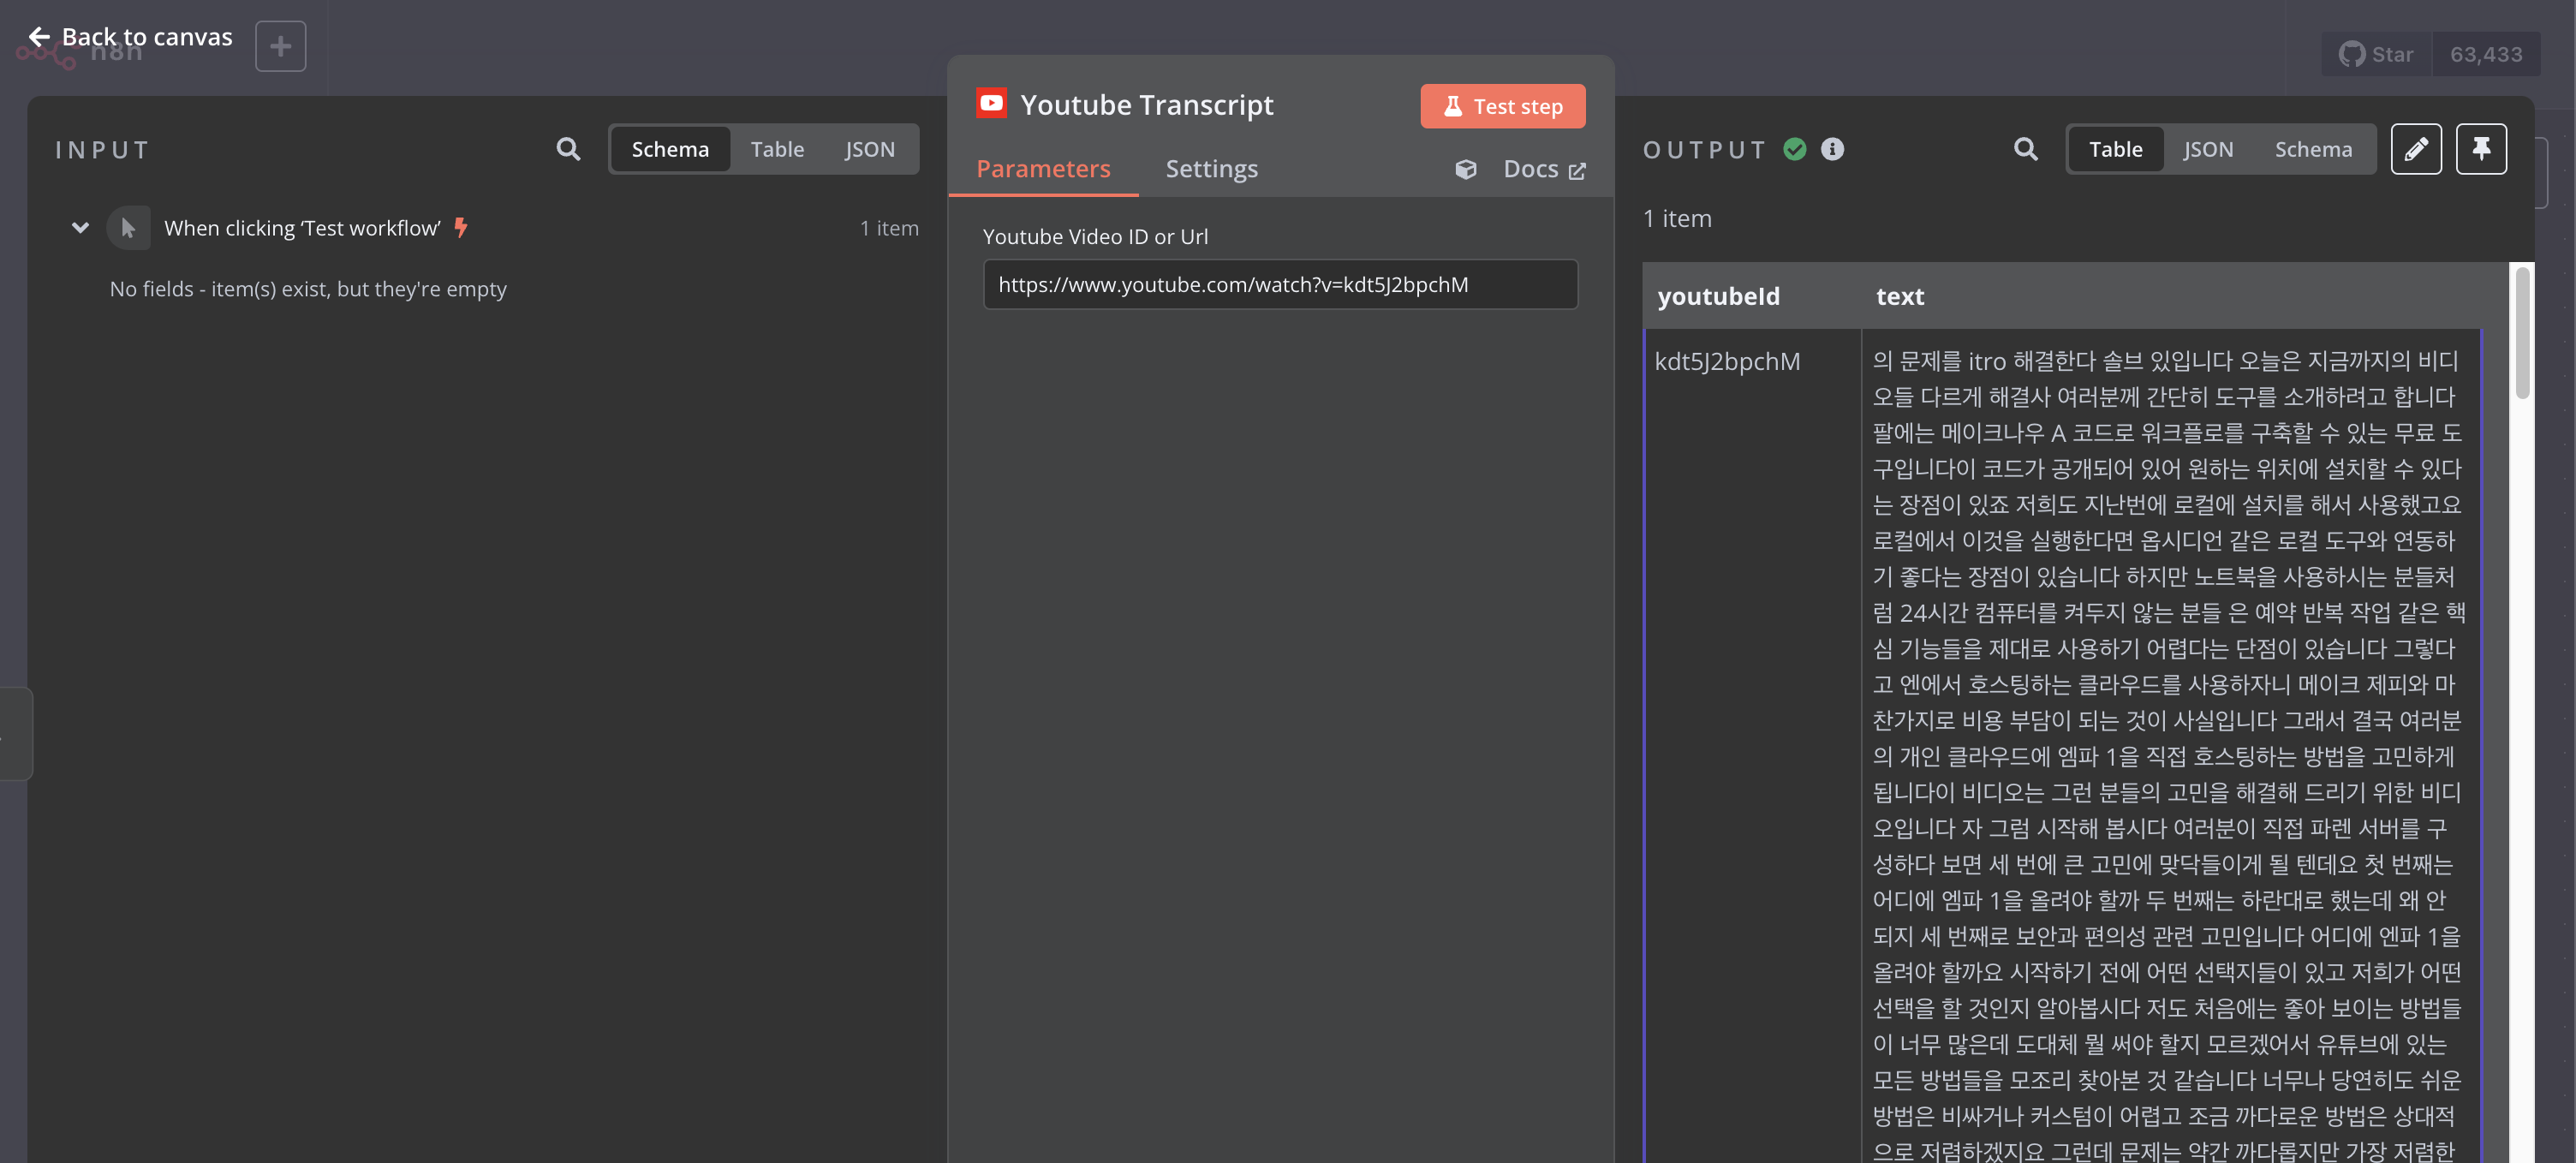Image resolution: width=2576 pixels, height=1163 pixels.
Task: Collapse the 'When clicking Test workflow' node
Action: point(80,228)
